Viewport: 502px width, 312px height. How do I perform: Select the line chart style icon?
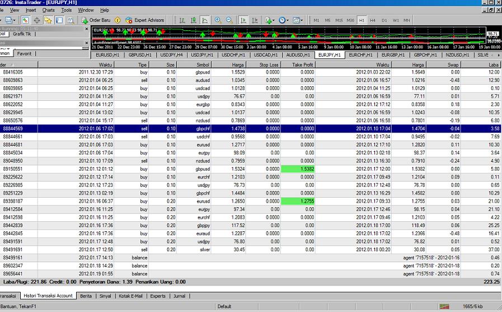pos(205,20)
